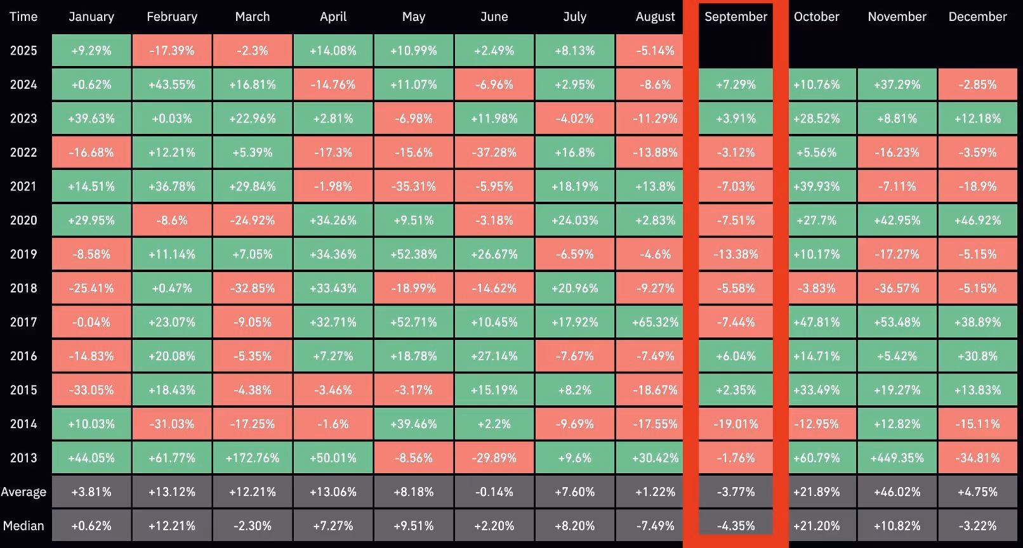Click January 2015 cell showing -33.05%
1023x548 pixels.
tap(91, 390)
